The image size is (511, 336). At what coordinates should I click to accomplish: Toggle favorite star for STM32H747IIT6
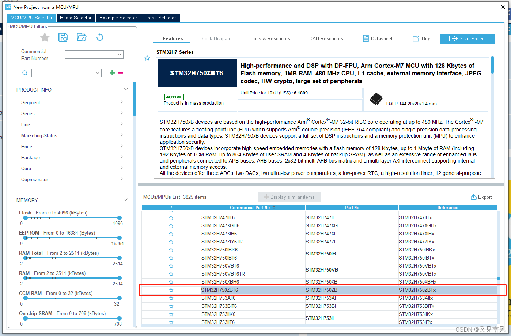171,218
